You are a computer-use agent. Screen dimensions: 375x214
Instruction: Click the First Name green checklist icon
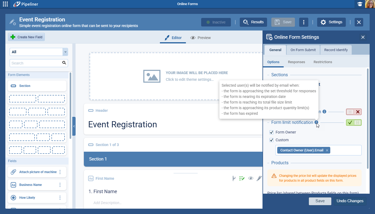click(x=242, y=178)
